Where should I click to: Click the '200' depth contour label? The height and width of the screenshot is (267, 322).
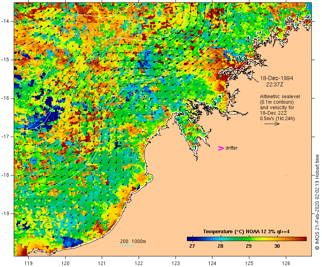(124, 241)
